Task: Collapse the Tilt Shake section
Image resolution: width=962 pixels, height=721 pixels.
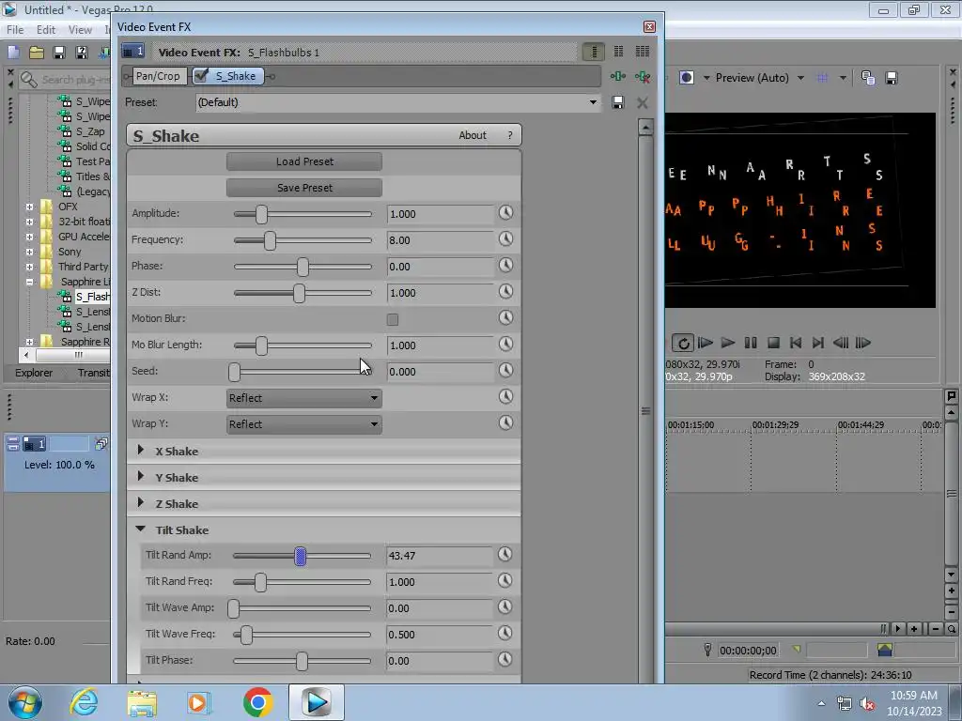Action: (141, 529)
